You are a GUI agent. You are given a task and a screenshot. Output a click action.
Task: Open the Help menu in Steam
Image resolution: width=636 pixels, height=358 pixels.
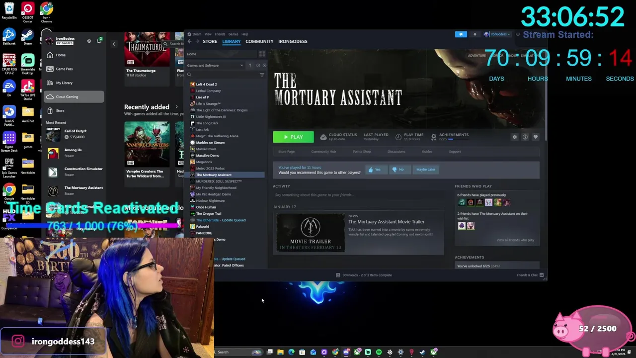[244, 34]
